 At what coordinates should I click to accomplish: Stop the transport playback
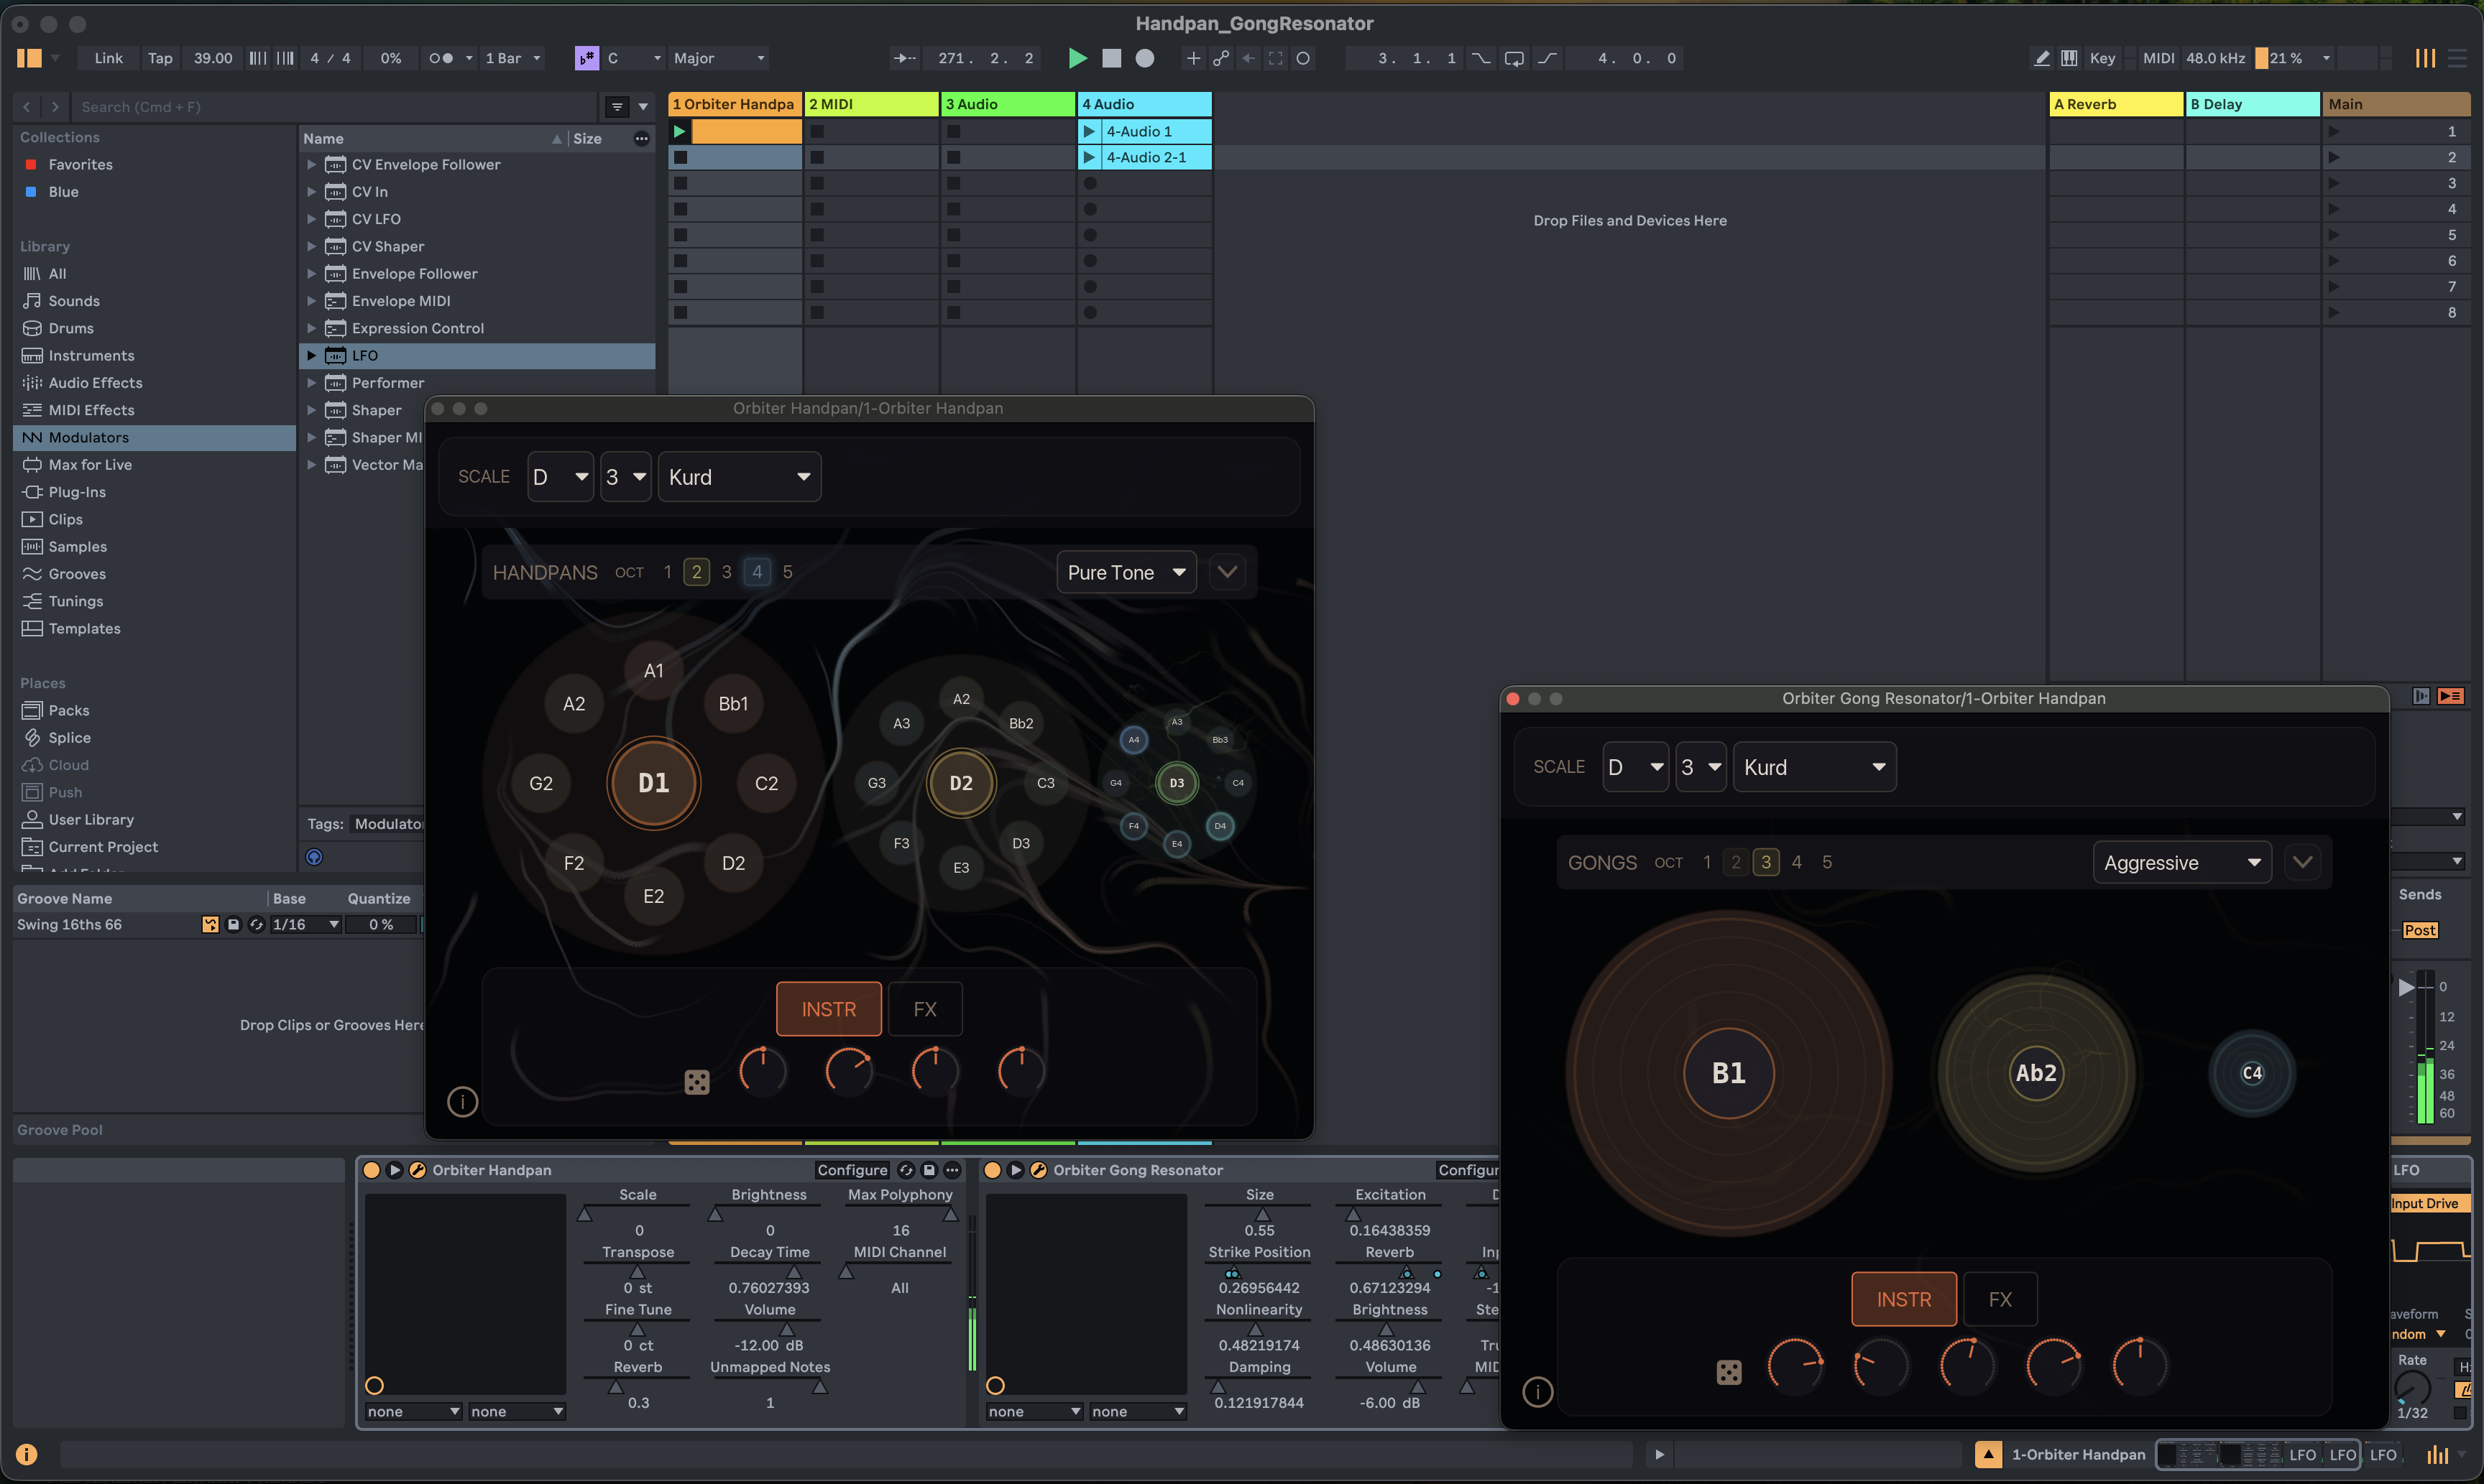tap(1111, 58)
